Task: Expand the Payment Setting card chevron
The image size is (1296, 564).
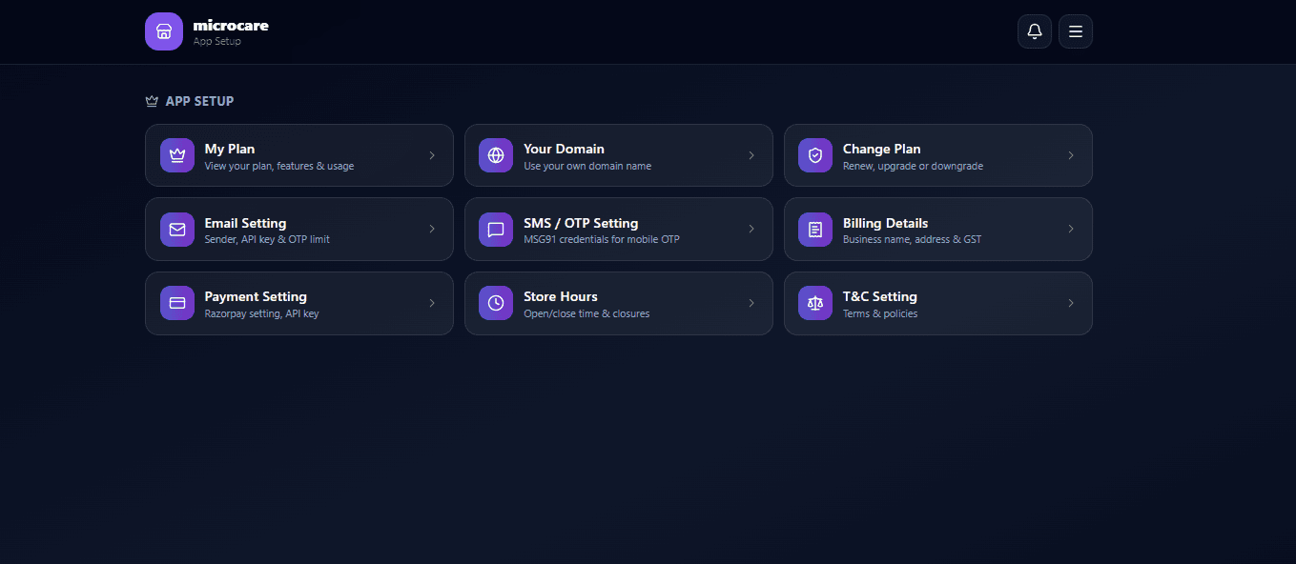Action: tap(432, 303)
